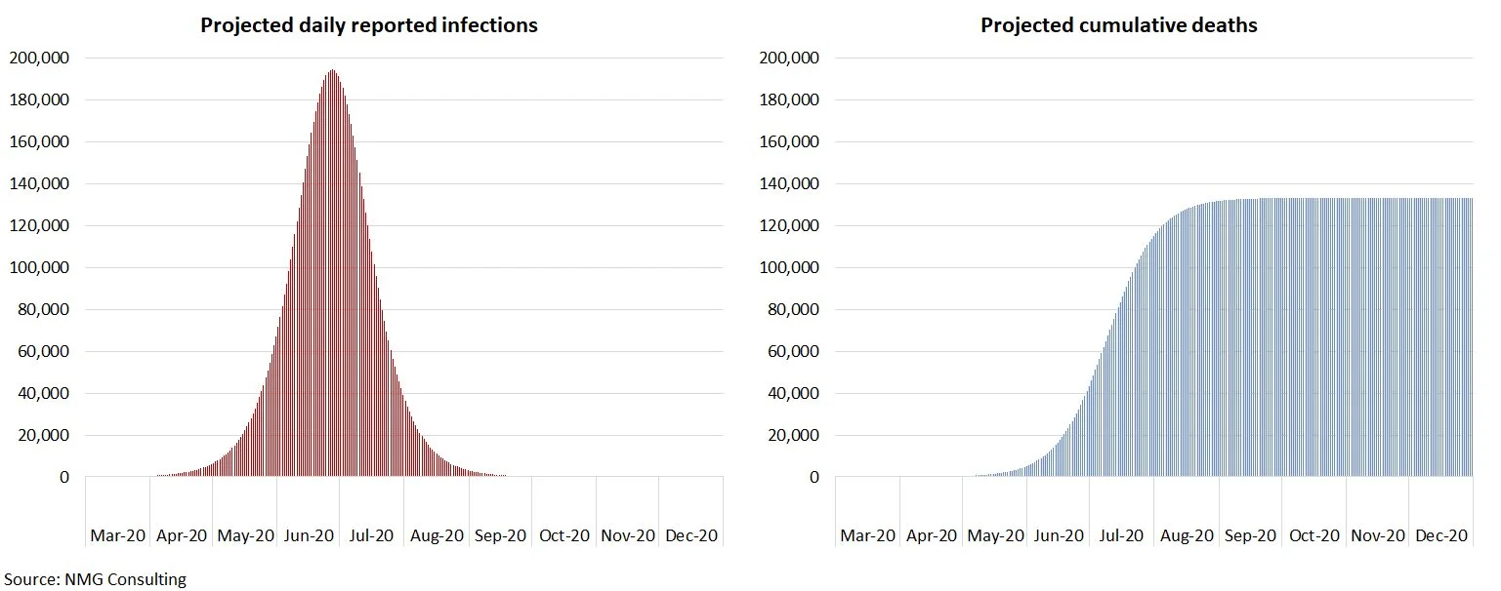Click the Mar-20 label on deaths chart

coord(867,535)
